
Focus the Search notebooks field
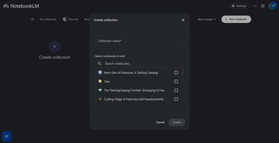(139, 63)
